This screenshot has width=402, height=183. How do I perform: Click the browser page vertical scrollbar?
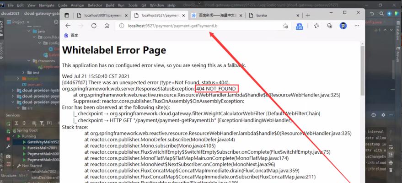(362, 72)
